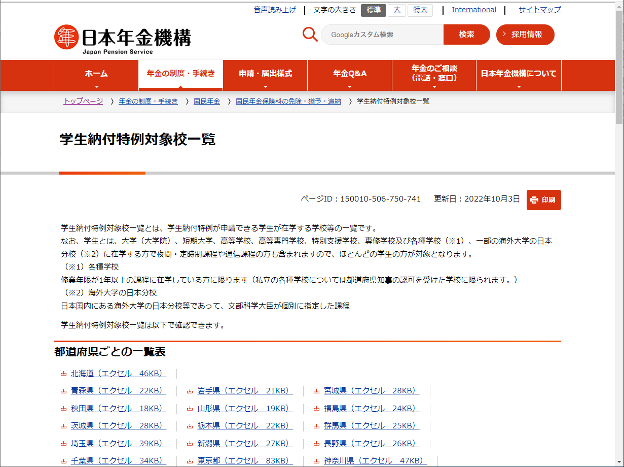Click download icon beside 群馬県 Excel link
Image resolution: width=624 pixels, height=467 pixels.
pyautogui.click(x=317, y=426)
